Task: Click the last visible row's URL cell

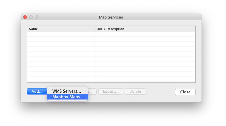Action: (144, 79)
